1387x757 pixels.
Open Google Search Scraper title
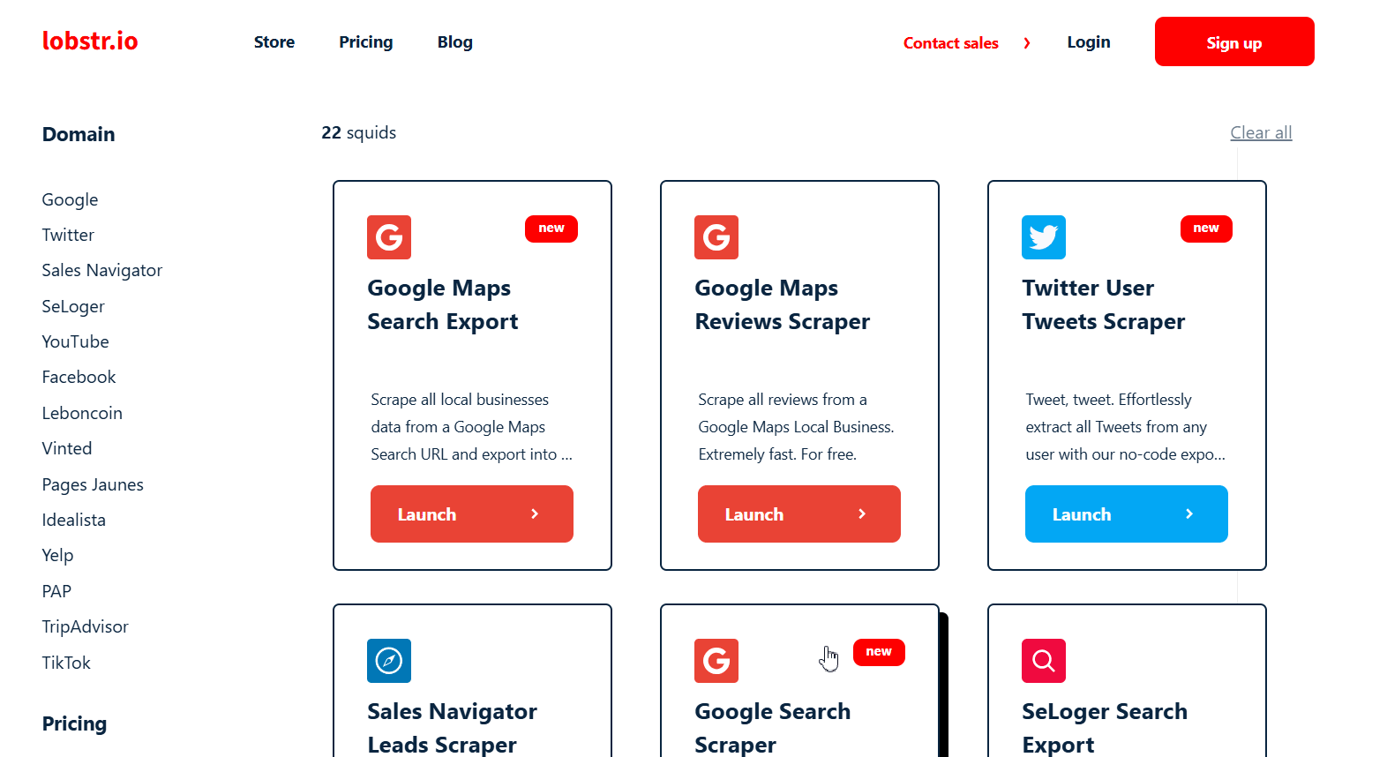[773, 728]
